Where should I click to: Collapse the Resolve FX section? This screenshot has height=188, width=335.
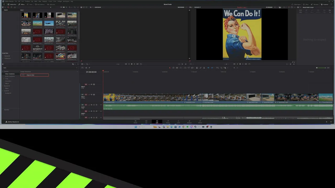(x=3, y=86)
